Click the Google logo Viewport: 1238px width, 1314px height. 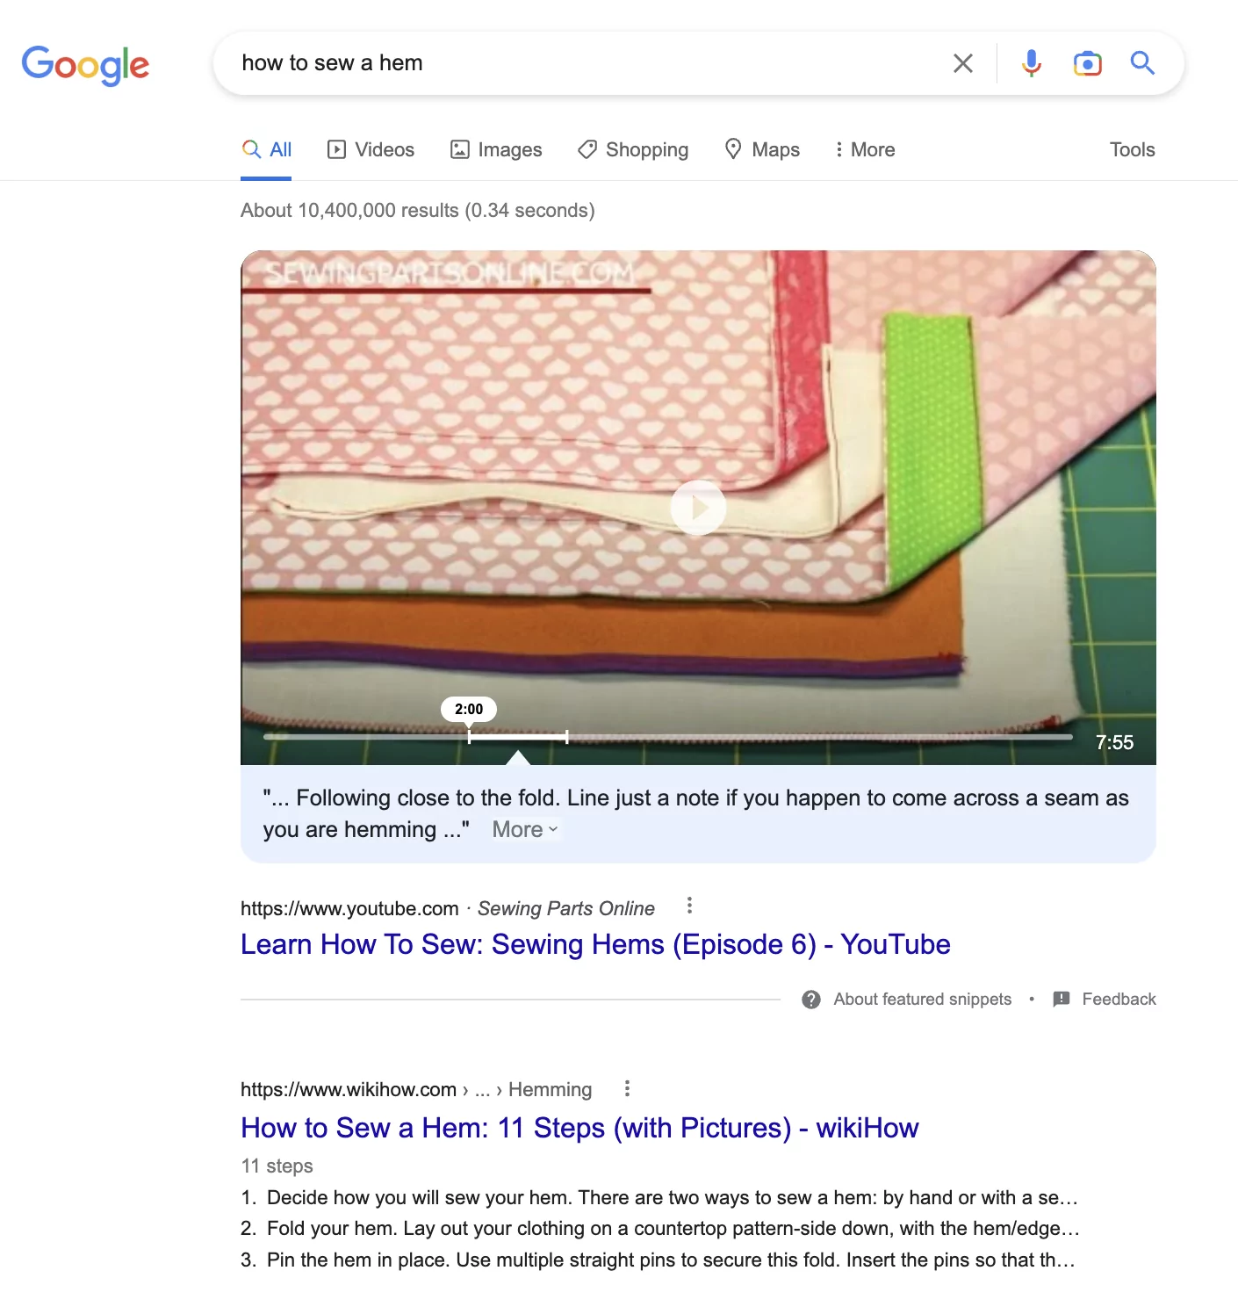pos(85,65)
